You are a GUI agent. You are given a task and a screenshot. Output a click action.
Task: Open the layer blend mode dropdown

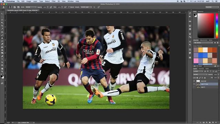pos(200,74)
